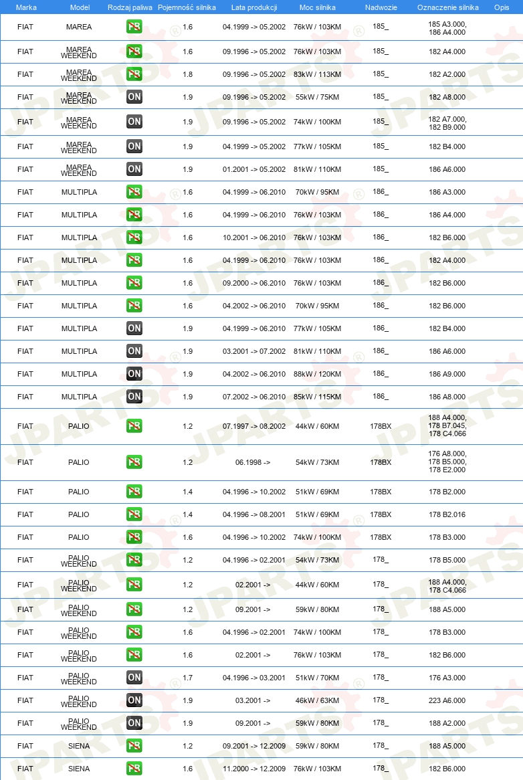Select power value '46kW / 63KM'
This screenshot has width=523, height=780.
pyautogui.click(x=317, y=700)
